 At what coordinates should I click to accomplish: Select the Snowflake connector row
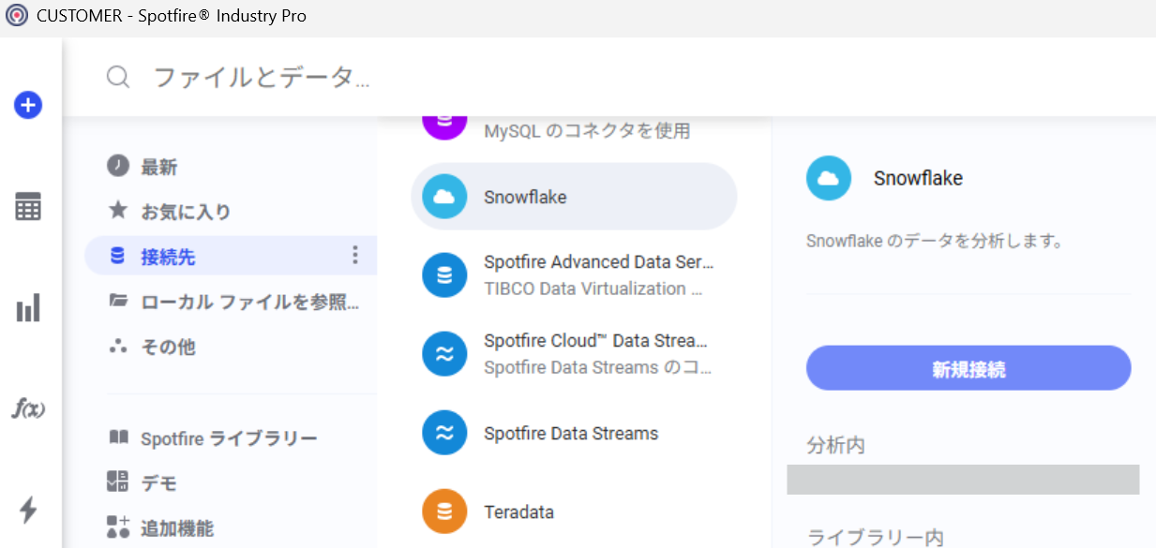click(x=575, y=197)
